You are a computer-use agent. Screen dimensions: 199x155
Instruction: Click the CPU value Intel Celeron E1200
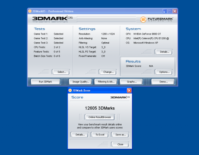[151, 38]
